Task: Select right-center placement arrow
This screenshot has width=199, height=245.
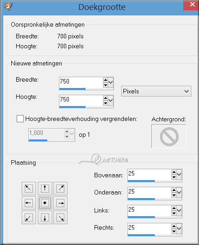Action: tap(60, 203)
